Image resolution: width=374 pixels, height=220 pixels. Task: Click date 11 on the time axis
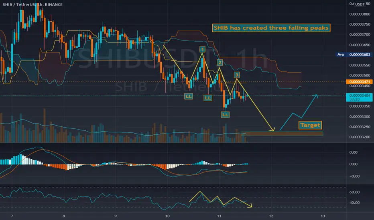[219, 216]
